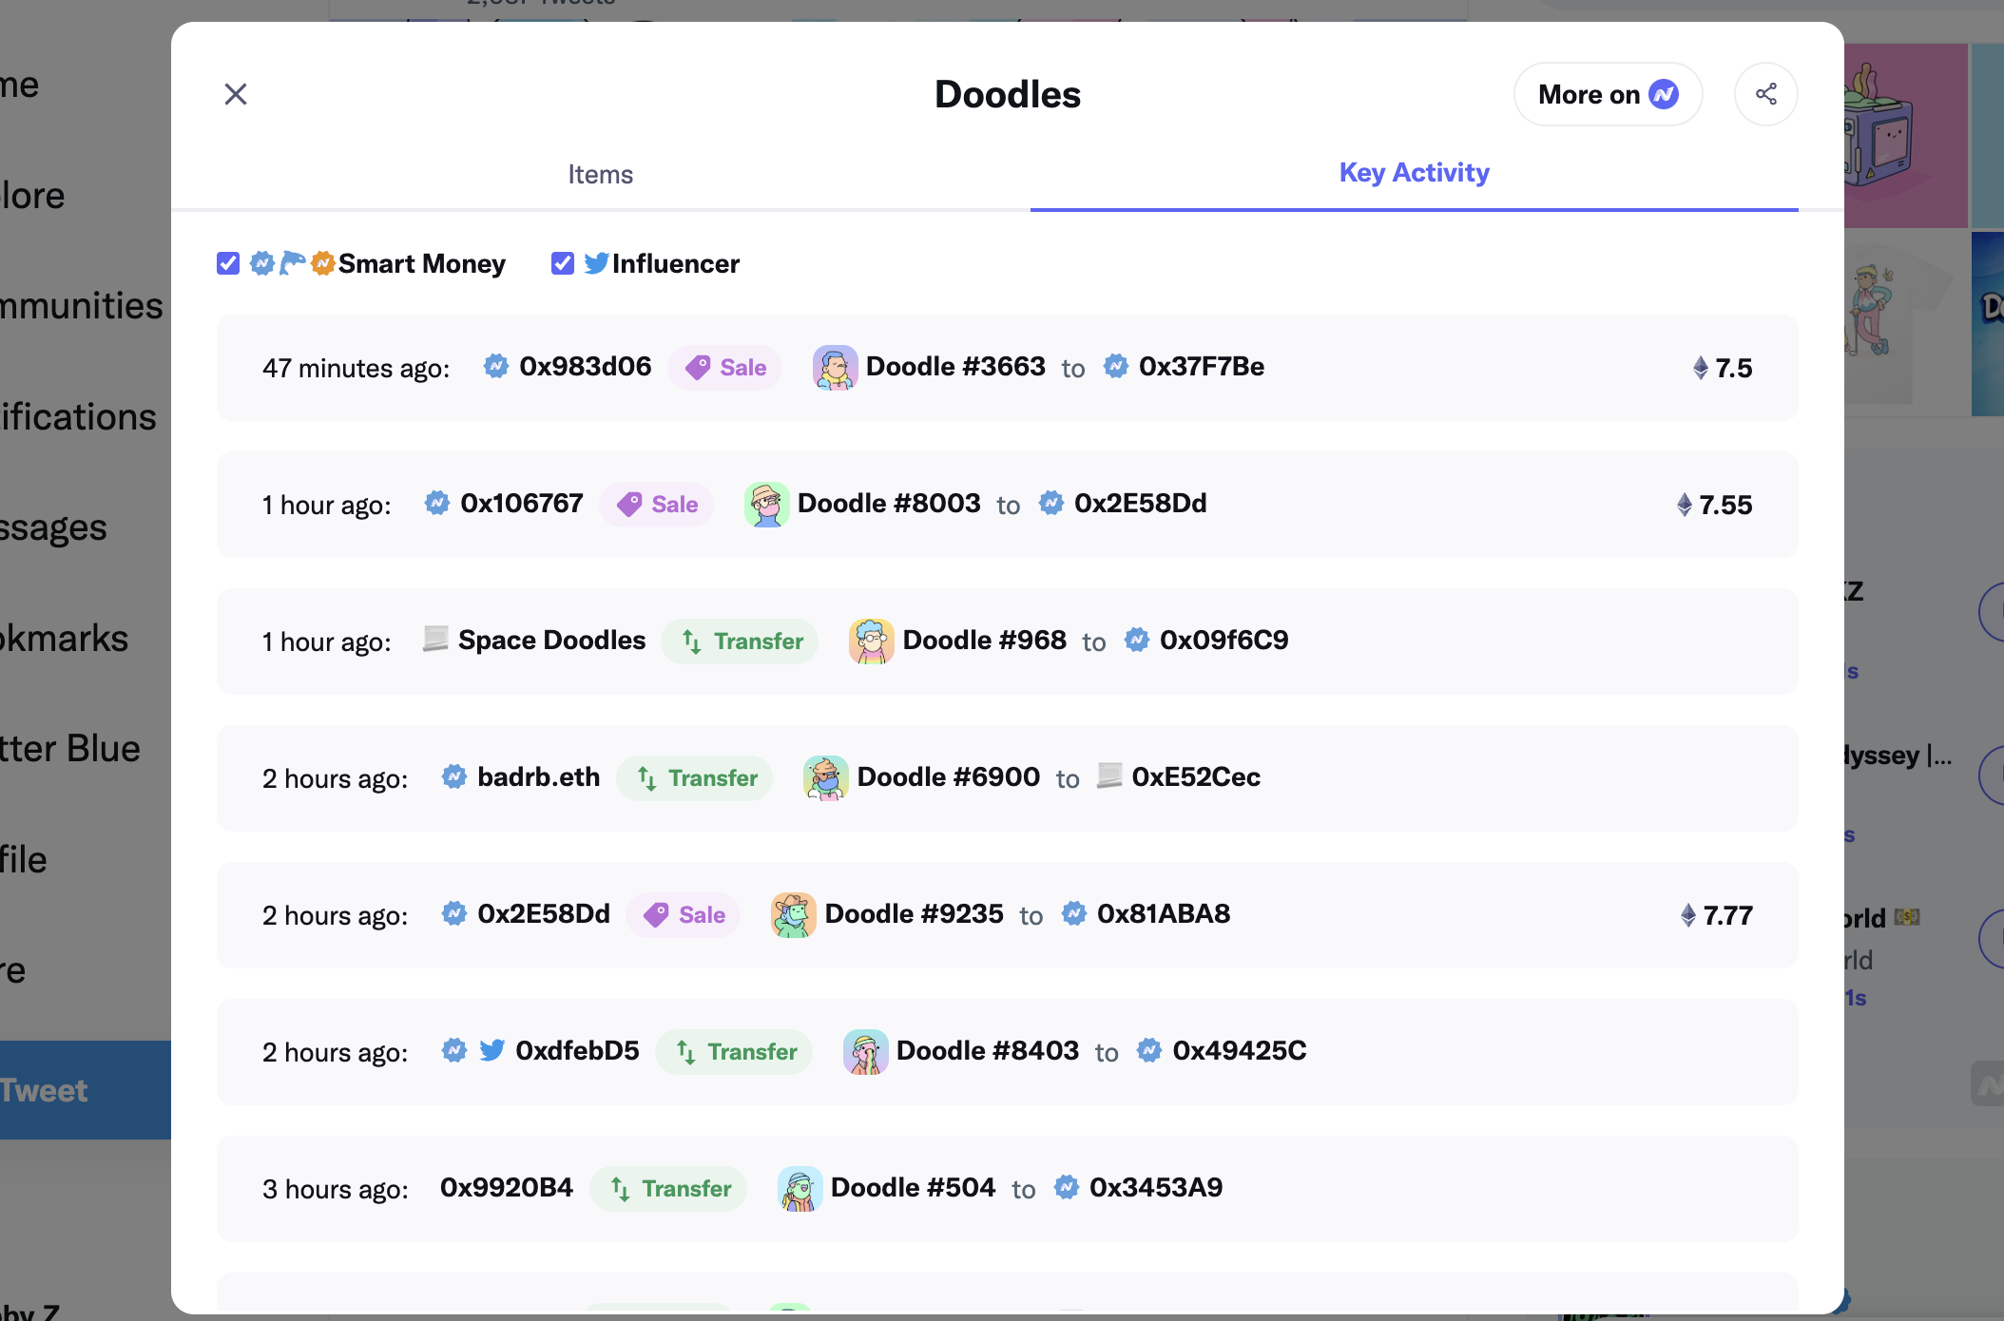Screen dimensions: 2004x1321
Task: Select the Key Activity tab
Action: (x=1414, y=173)
